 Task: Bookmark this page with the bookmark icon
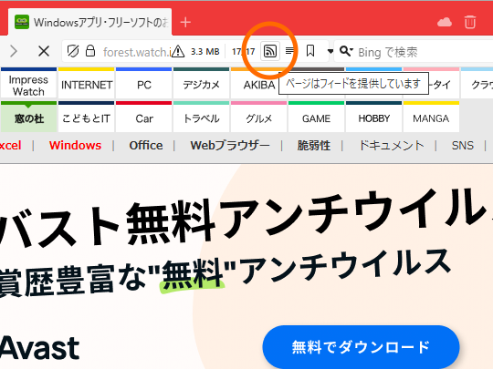(x=310, y=51)
